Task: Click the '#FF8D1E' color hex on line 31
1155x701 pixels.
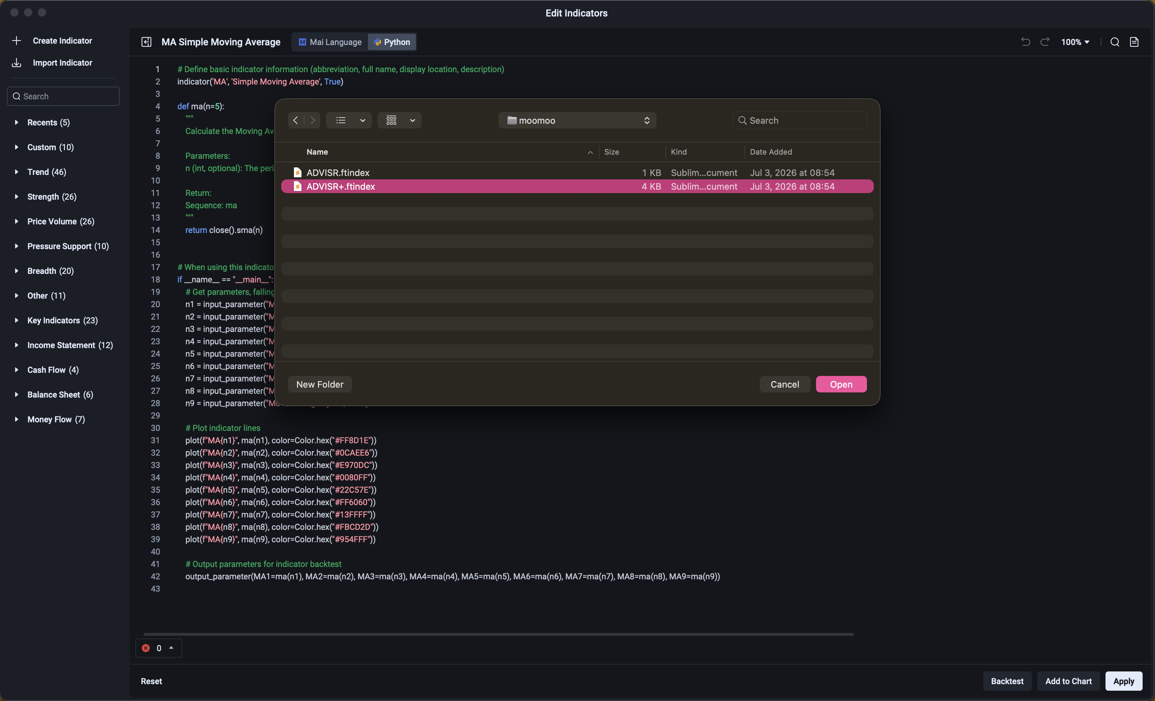Action: (x=352, y=441)
